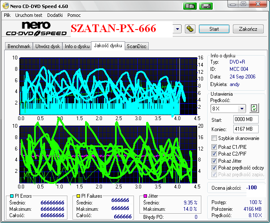Switch to the Info o dysku tab

(x=77, y=46)
